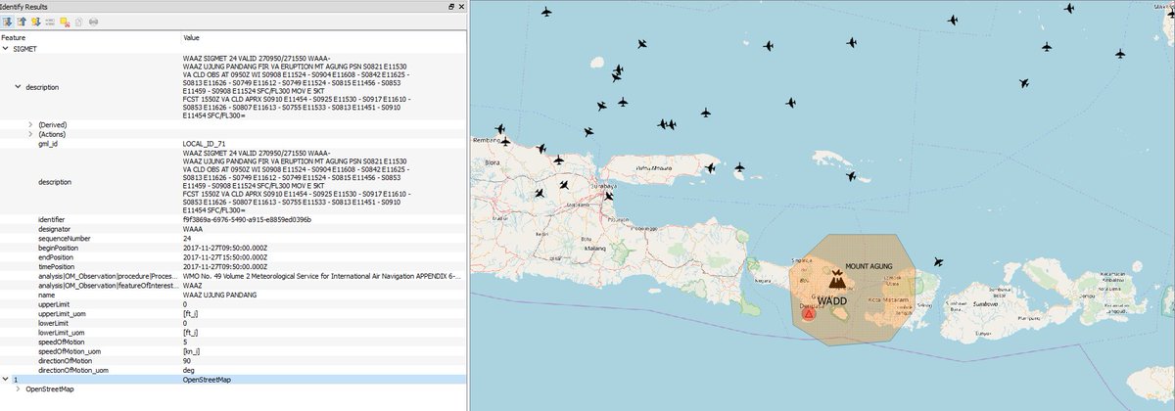Select the lowerLimit_uom row

pos(232,332)
